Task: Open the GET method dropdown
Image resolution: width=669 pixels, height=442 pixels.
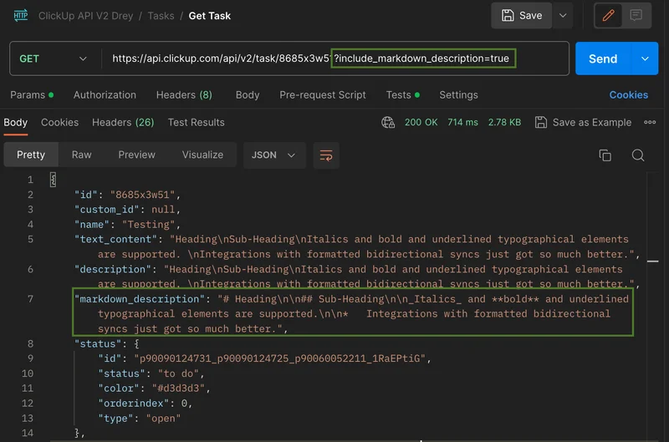Action: tap(54, 58)
